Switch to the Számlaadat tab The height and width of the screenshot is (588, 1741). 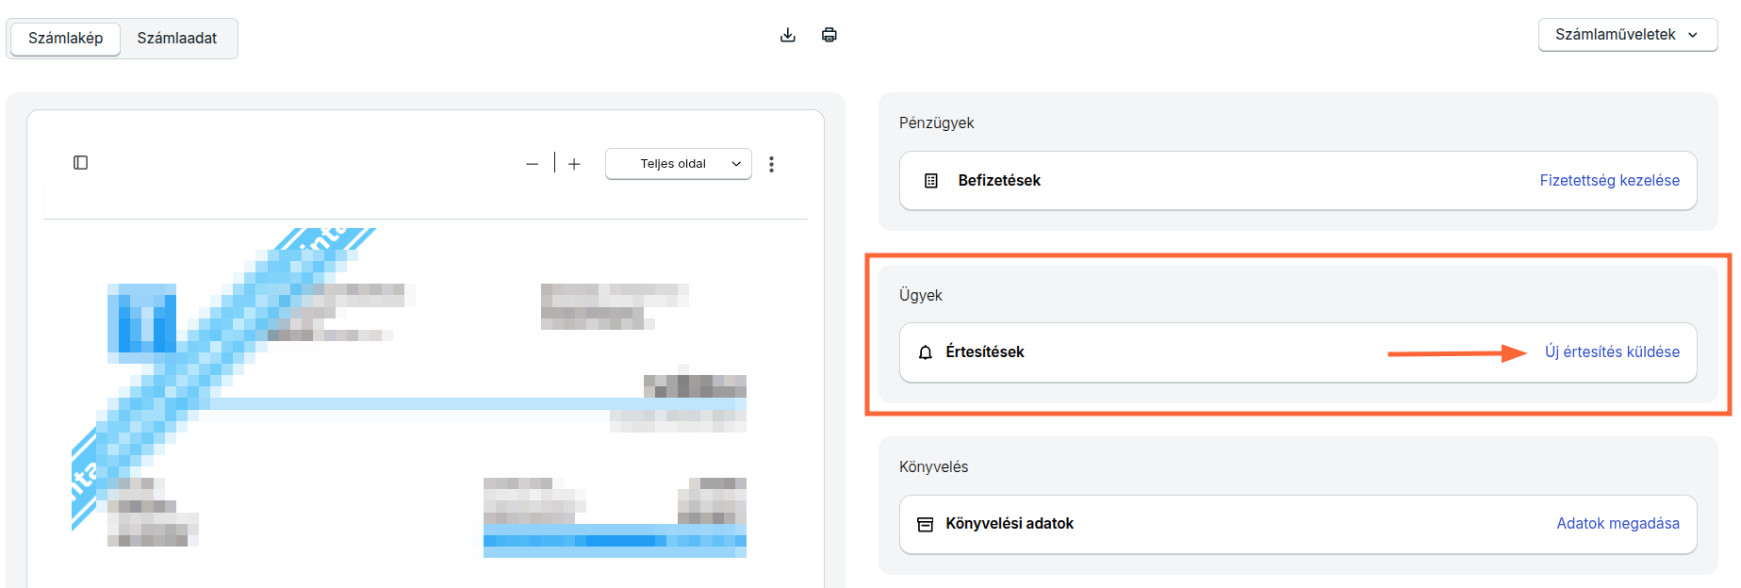(x=177, y=39)
